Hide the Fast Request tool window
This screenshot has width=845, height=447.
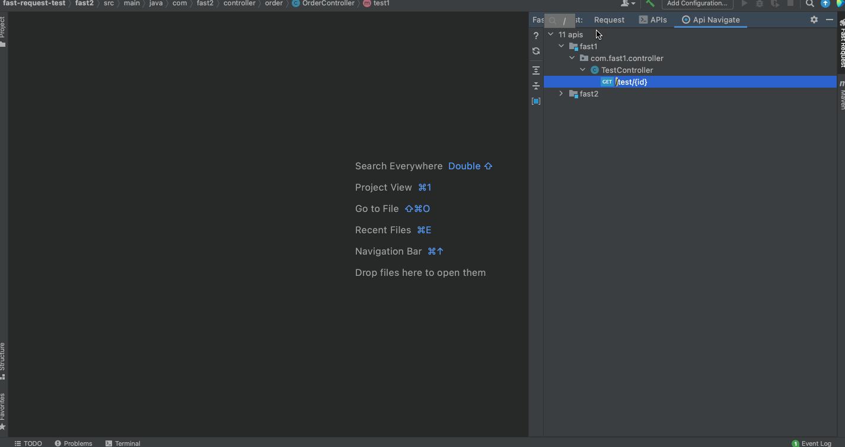830,20
